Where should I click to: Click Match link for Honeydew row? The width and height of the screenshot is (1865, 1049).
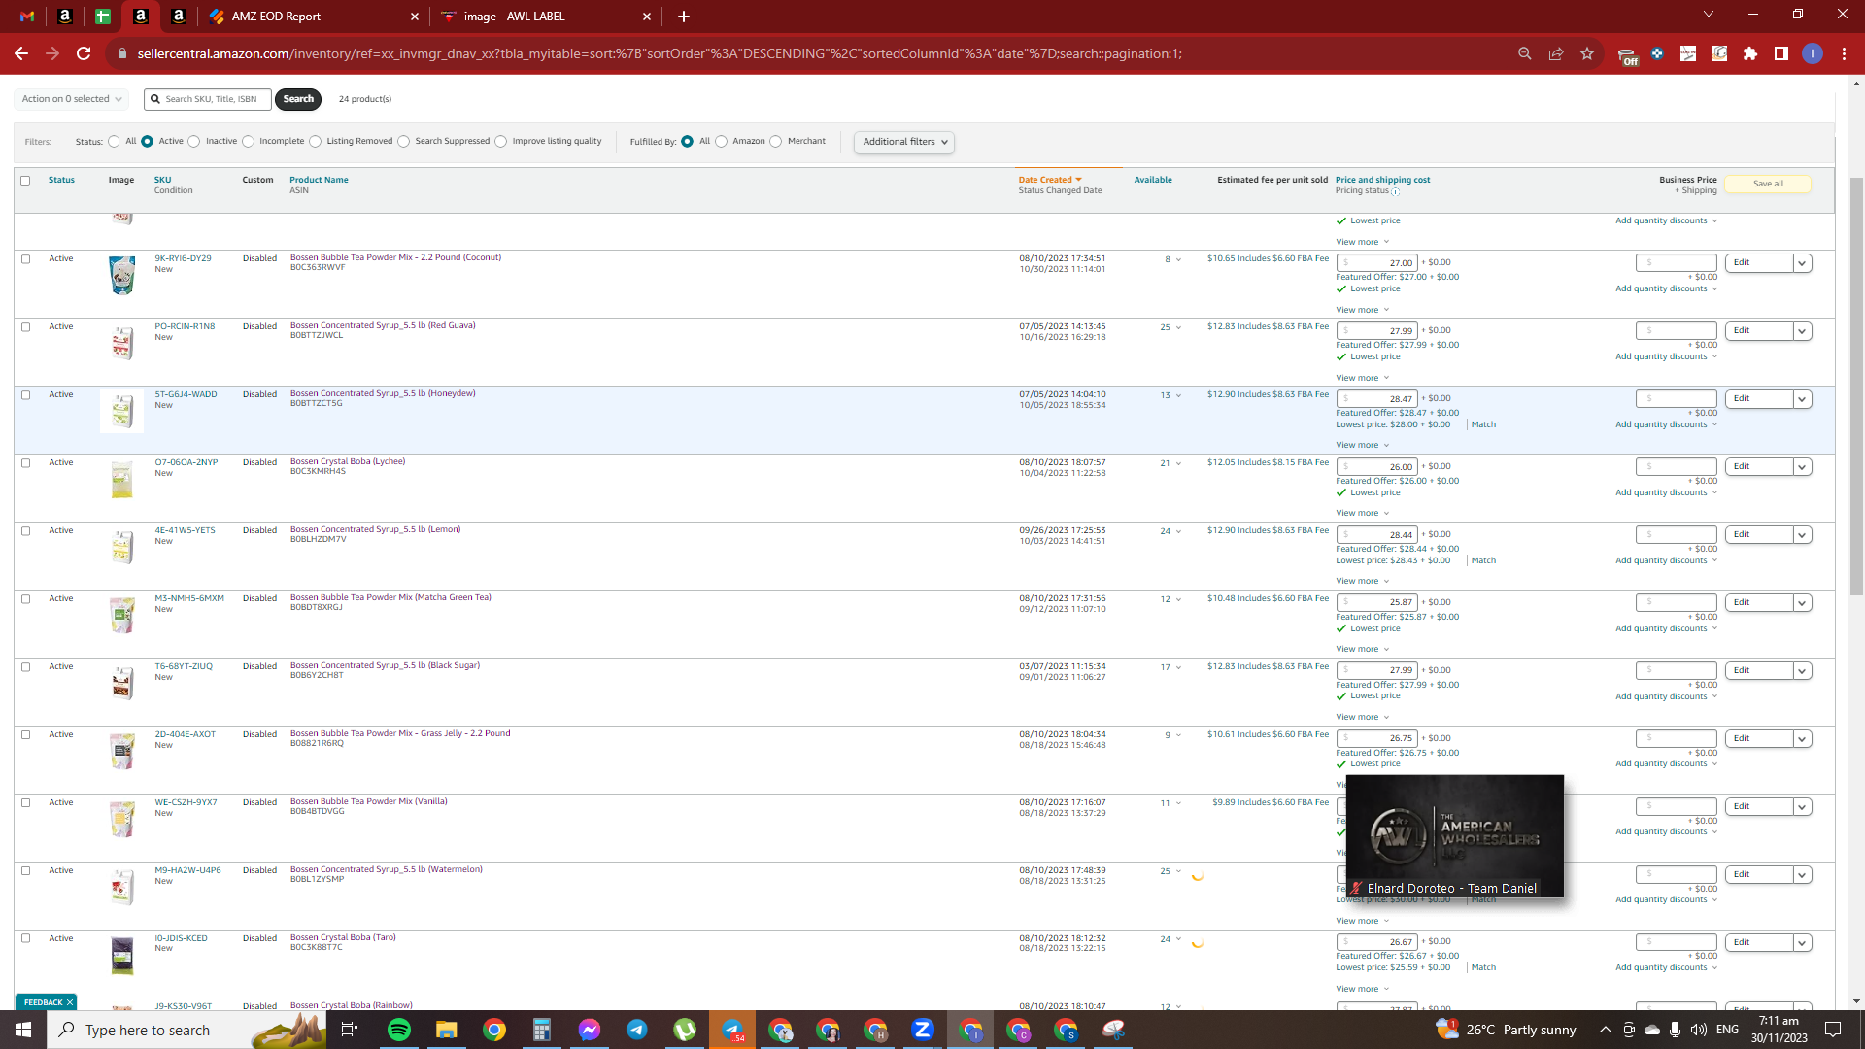tap(1483, 424)
